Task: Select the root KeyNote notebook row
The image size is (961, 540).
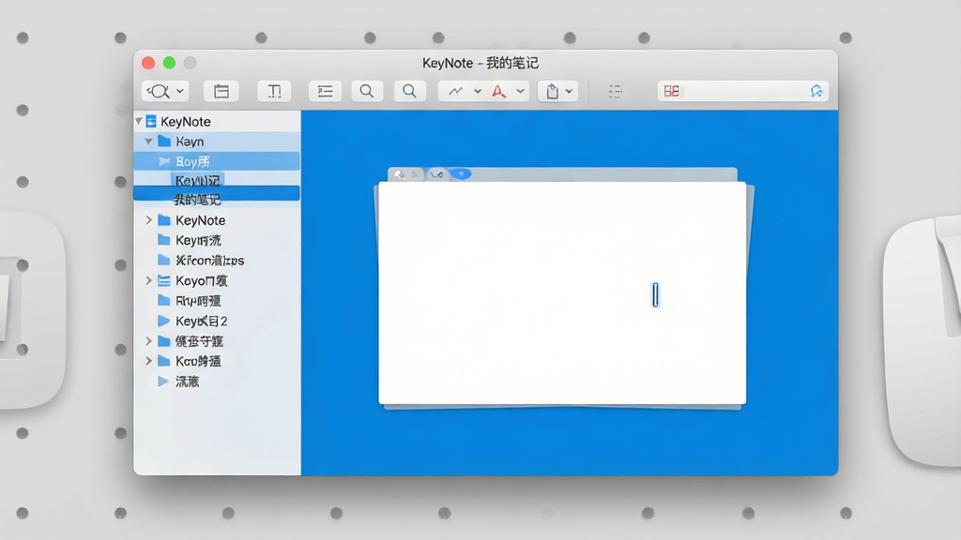Action: coord(218,121)
